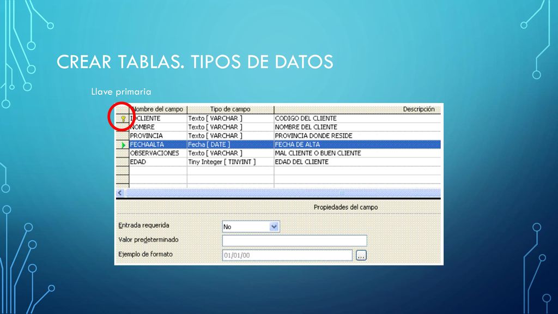Click the Valor predeterminado label
Screen dimensions: 558x314
click(148, 240)
